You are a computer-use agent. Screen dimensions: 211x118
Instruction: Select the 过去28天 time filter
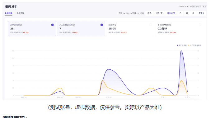(x=171, y=13)
